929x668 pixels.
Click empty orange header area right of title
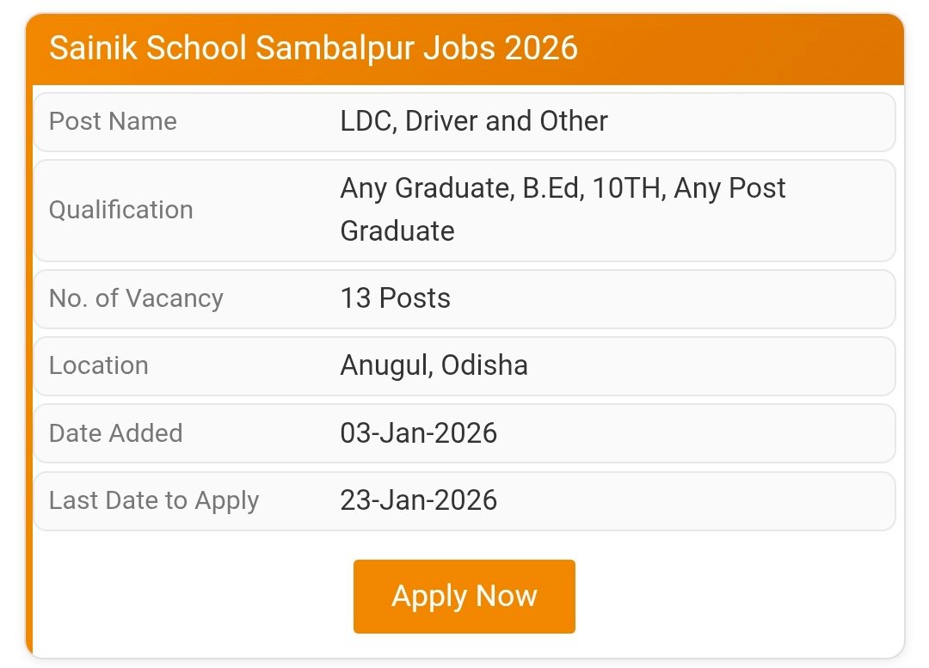click(x=740, y=48)
